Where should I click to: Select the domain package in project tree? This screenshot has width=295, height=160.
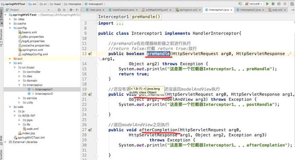coord(30,81)
